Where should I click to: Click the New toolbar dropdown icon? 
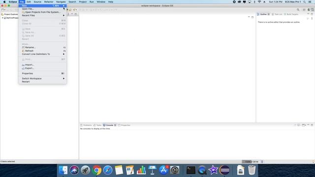click(x=3, y=10)
